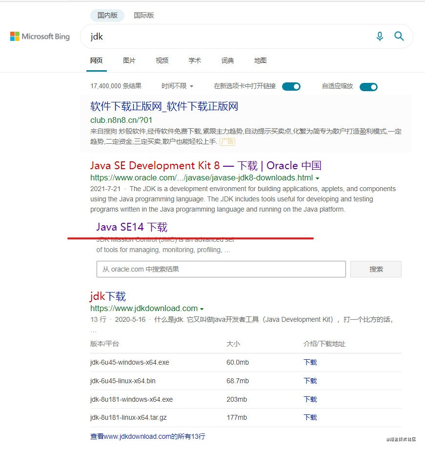Screen dimensions: 425x450
Task: Disable the 在新选项卡中打开链接 toggle
Action: click(291, 86)
